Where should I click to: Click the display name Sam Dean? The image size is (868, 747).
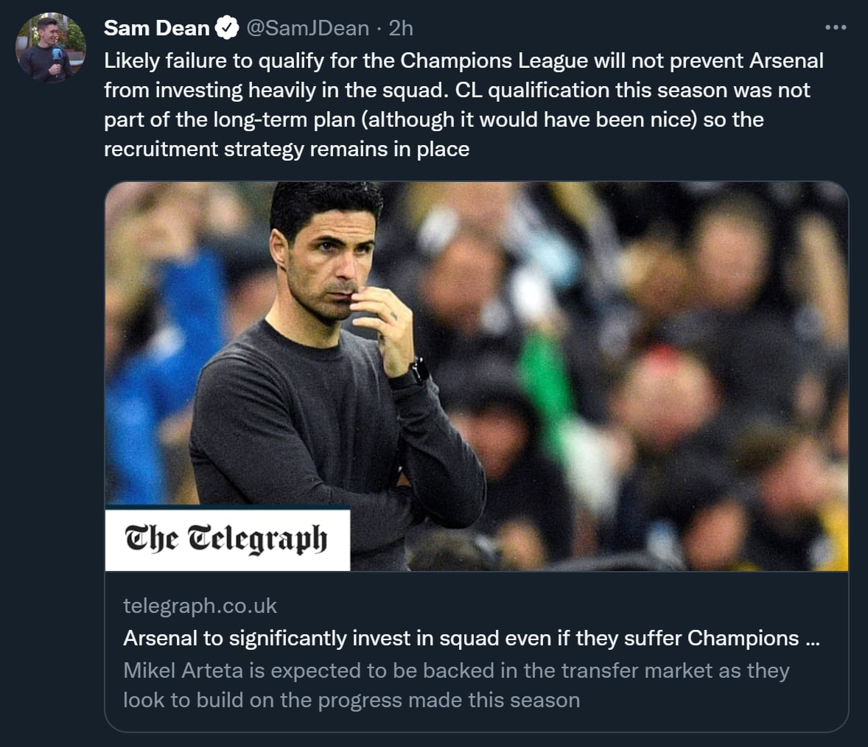click(x=156, y=28)
